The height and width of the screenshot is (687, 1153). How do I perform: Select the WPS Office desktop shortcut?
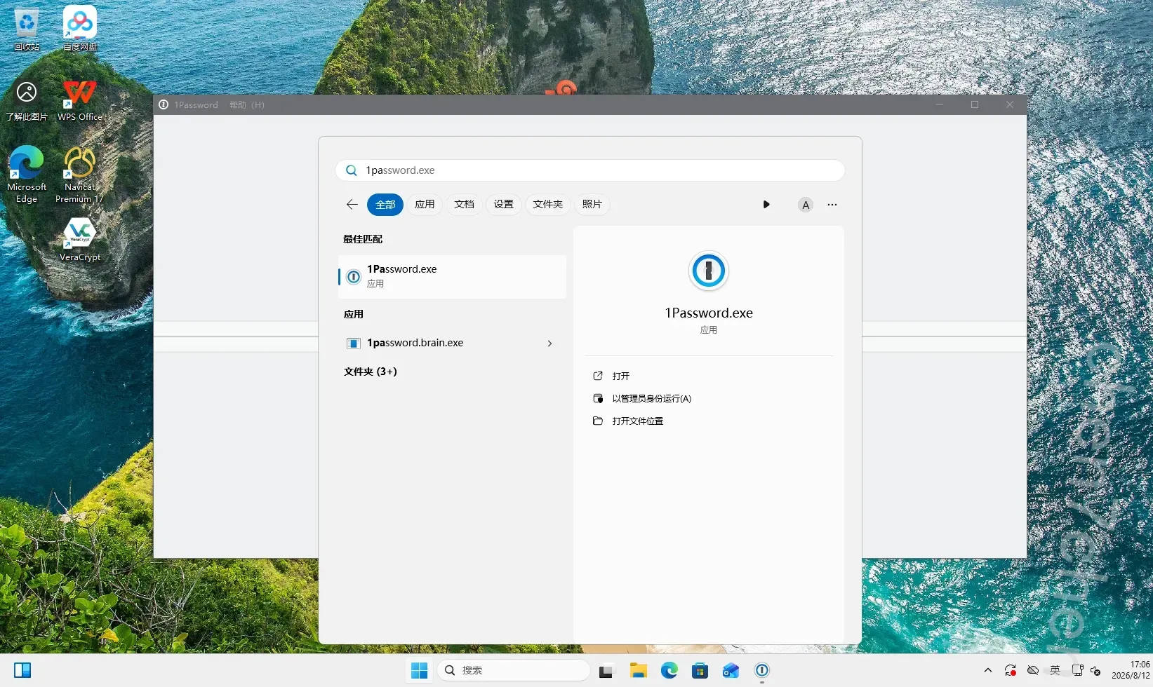tap(80, 100)
